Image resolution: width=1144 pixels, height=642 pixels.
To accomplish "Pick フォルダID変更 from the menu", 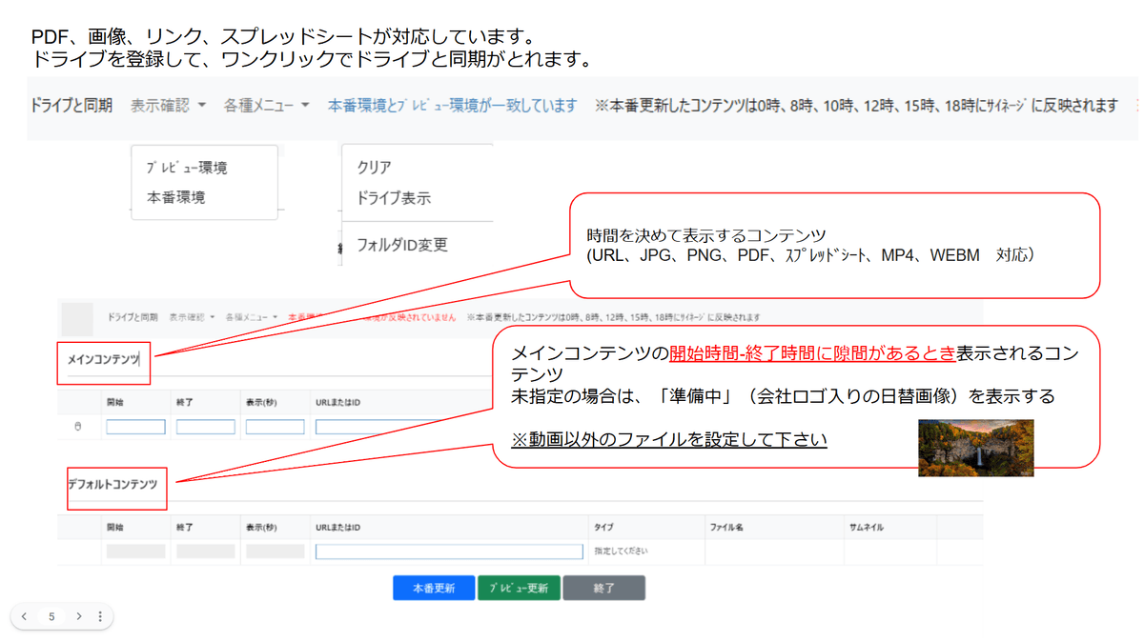I will (x=402, y=245).
